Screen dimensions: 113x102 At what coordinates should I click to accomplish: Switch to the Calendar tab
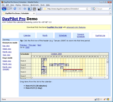pyautogui.click(x=27, y=36)
